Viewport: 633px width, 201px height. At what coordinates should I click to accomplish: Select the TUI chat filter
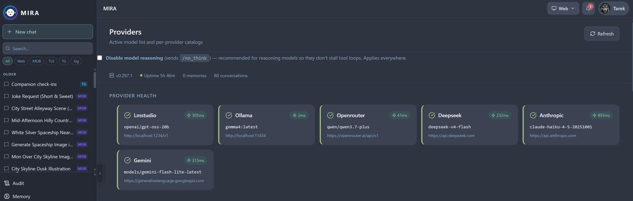point(51,61)
